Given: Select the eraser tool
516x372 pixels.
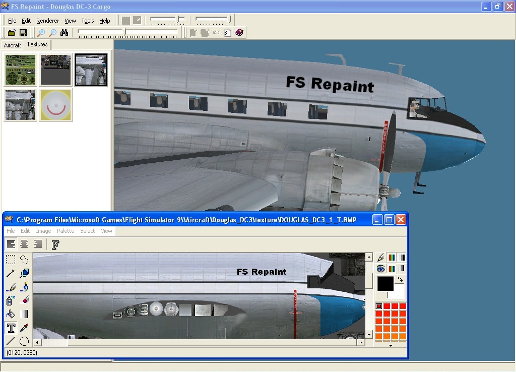Looking at the screenshot, I should pos(24,300).
